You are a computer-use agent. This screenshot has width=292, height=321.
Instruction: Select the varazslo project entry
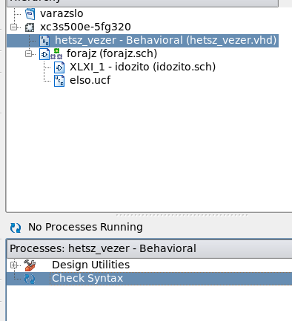(62, 13)
